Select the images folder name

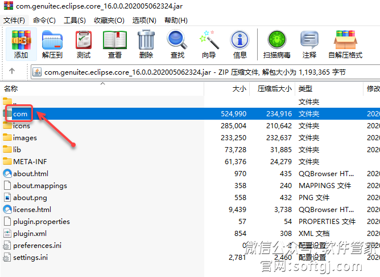[25, 138]
